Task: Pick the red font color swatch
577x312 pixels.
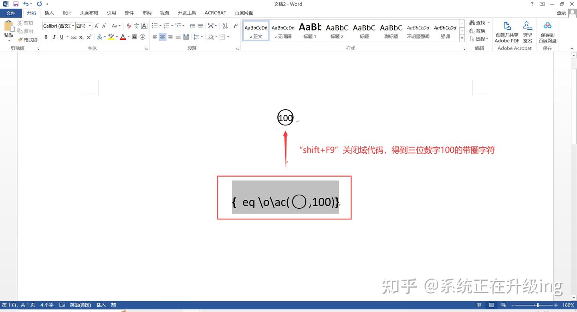Action: tap(123, 37)
